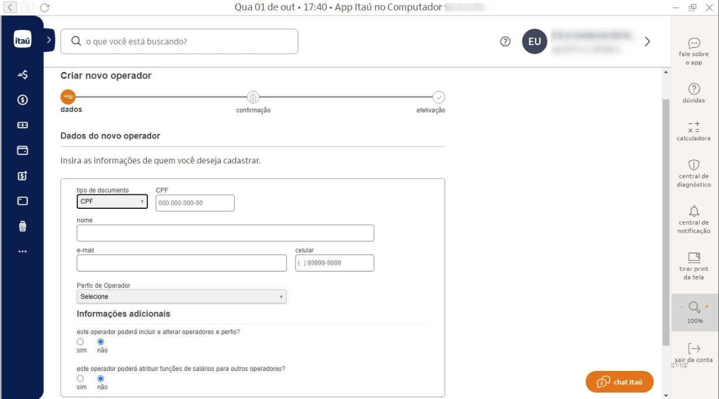Open the chat Itaú button

click(619, 382)
